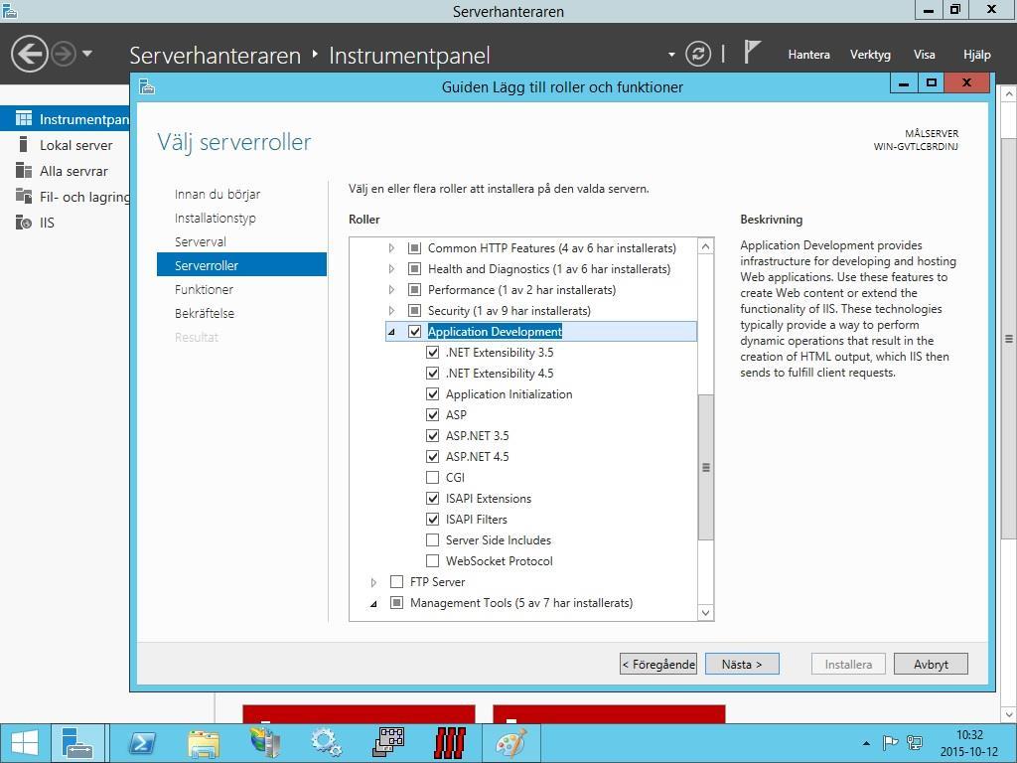Enable Server Side Includes checkbox
This screenshot has width=1017, height=763.
pyautogui.click(x=433, y=539)
